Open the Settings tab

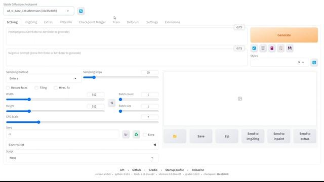click(152, 22)
